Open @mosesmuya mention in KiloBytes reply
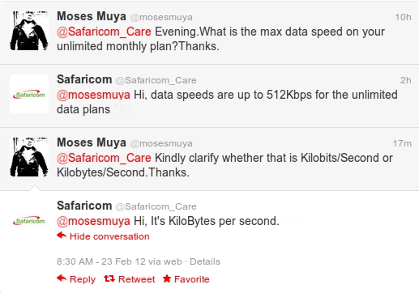 pos(93,221)
